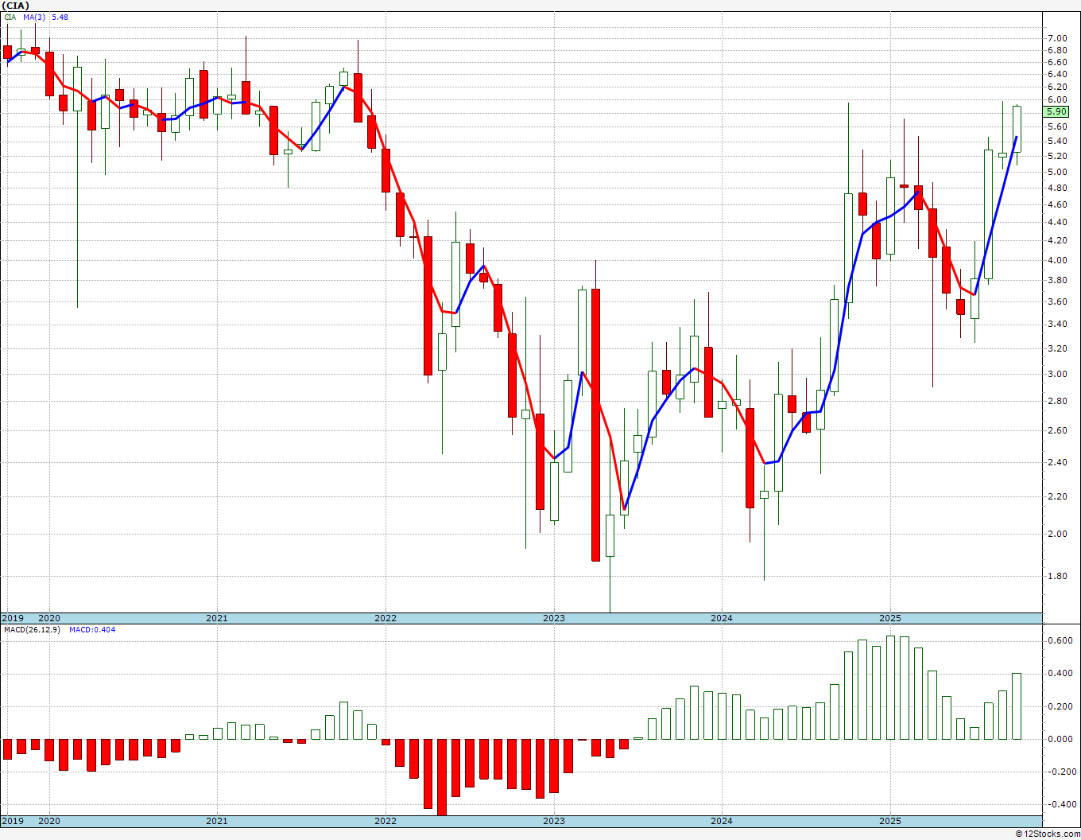Click the 6.00 price axis label

click(1057, 100)
